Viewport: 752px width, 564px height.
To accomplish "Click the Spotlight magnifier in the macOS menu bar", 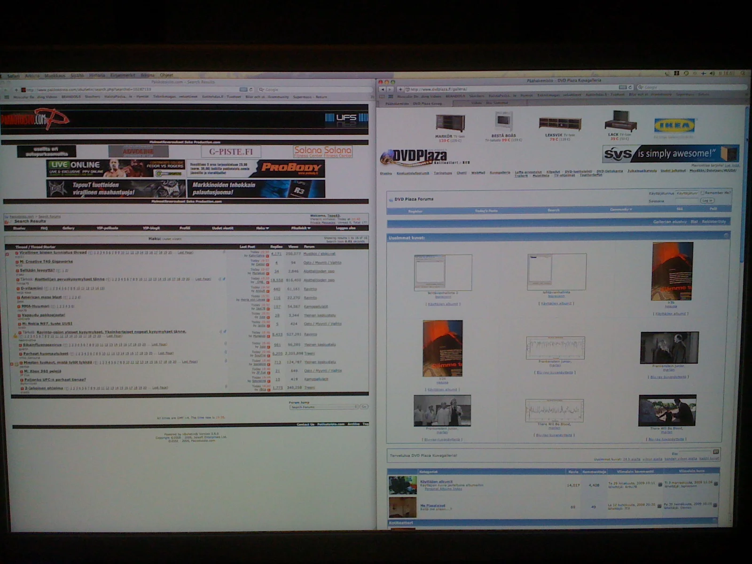I will [743, 73].
